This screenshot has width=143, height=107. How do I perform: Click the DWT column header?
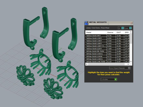(120, 32)
